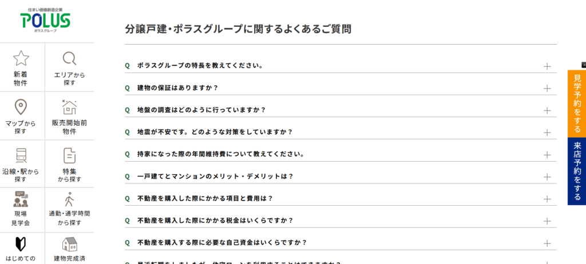Viewport: 586px width, 264px height.
Task: Expand the ポラスグループの特長 question
Action: tap(200, 66)
